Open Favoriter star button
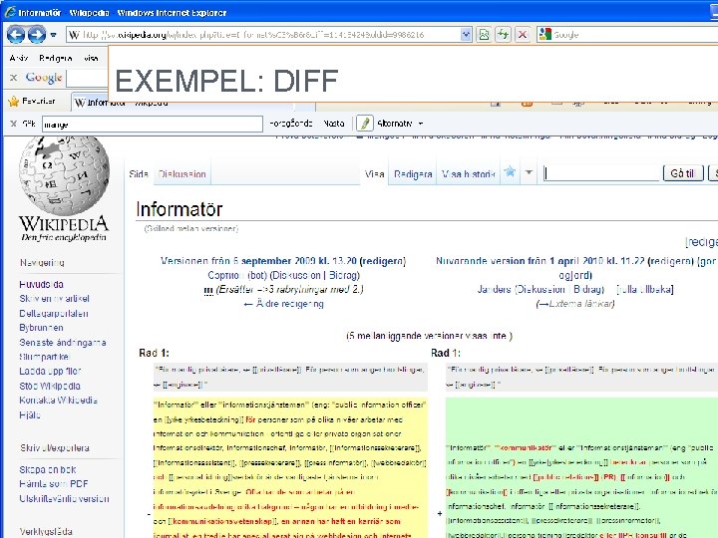The image size is (718, 538). 32,101
